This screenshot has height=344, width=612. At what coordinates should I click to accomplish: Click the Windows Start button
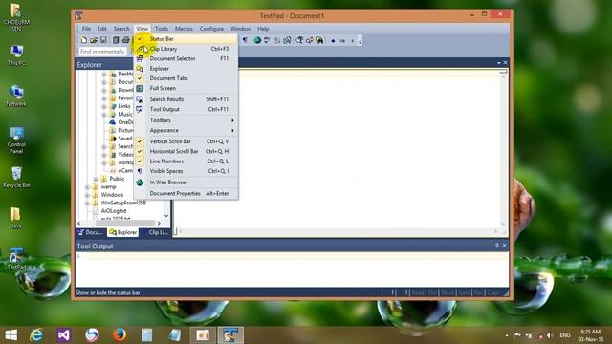(11, 335)
